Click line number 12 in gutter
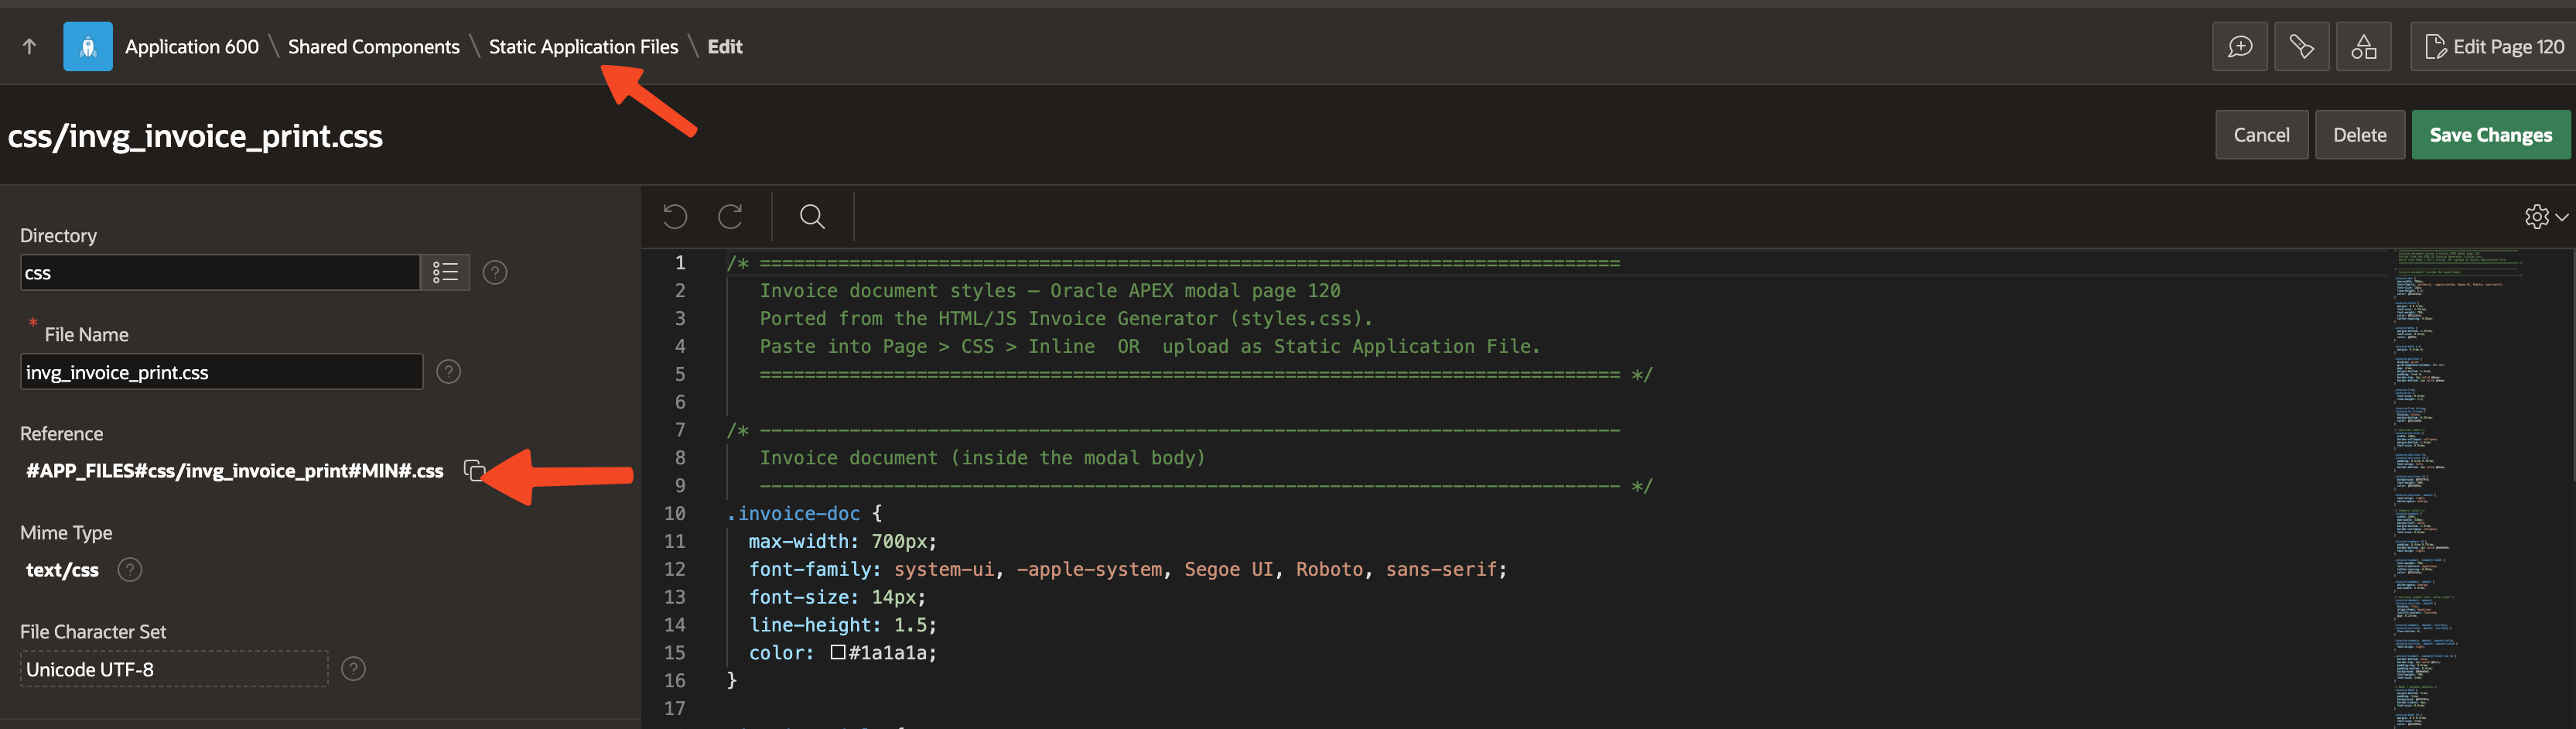 coord(674,569)
